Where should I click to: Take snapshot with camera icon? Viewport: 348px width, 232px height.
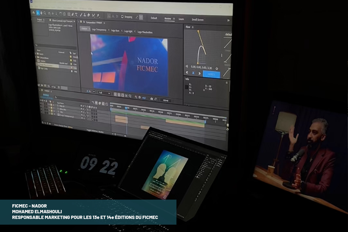pyautogui.click(x=151, y=99)
